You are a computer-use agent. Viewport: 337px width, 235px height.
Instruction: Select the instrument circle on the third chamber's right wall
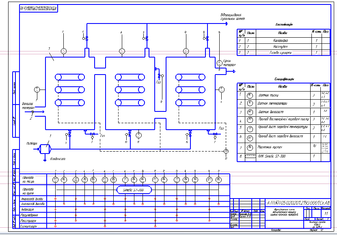(x=222, y=90)
